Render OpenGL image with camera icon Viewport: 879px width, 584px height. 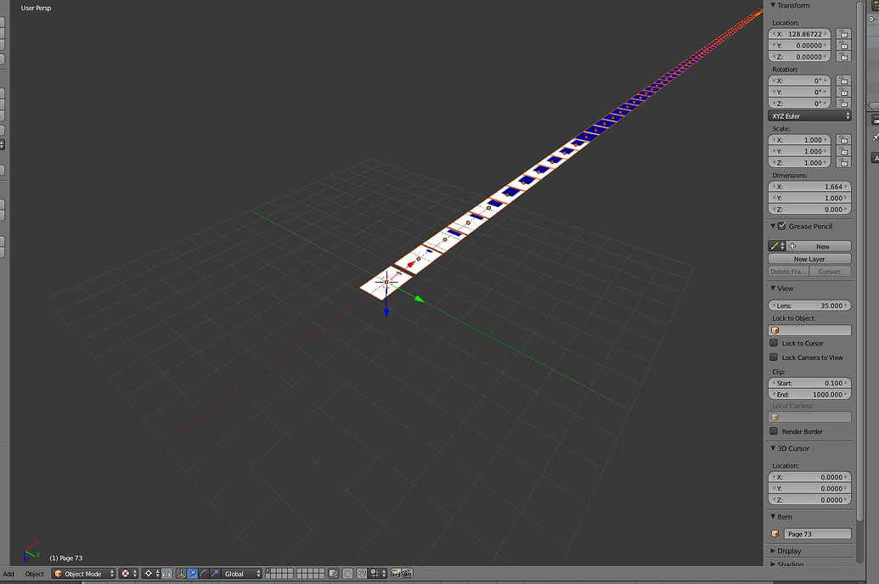(396, 573)
